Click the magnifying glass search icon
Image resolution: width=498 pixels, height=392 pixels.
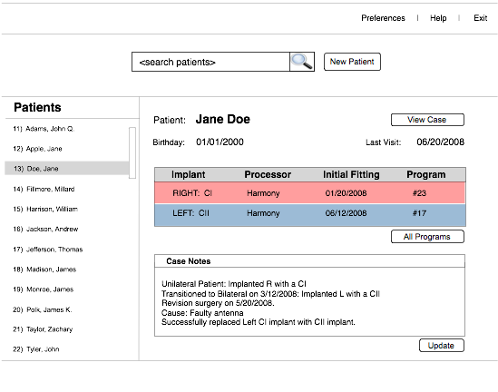(302, 62)
